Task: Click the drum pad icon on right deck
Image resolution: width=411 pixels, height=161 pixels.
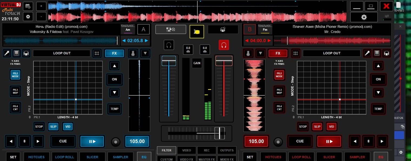Action: (386, 53)
